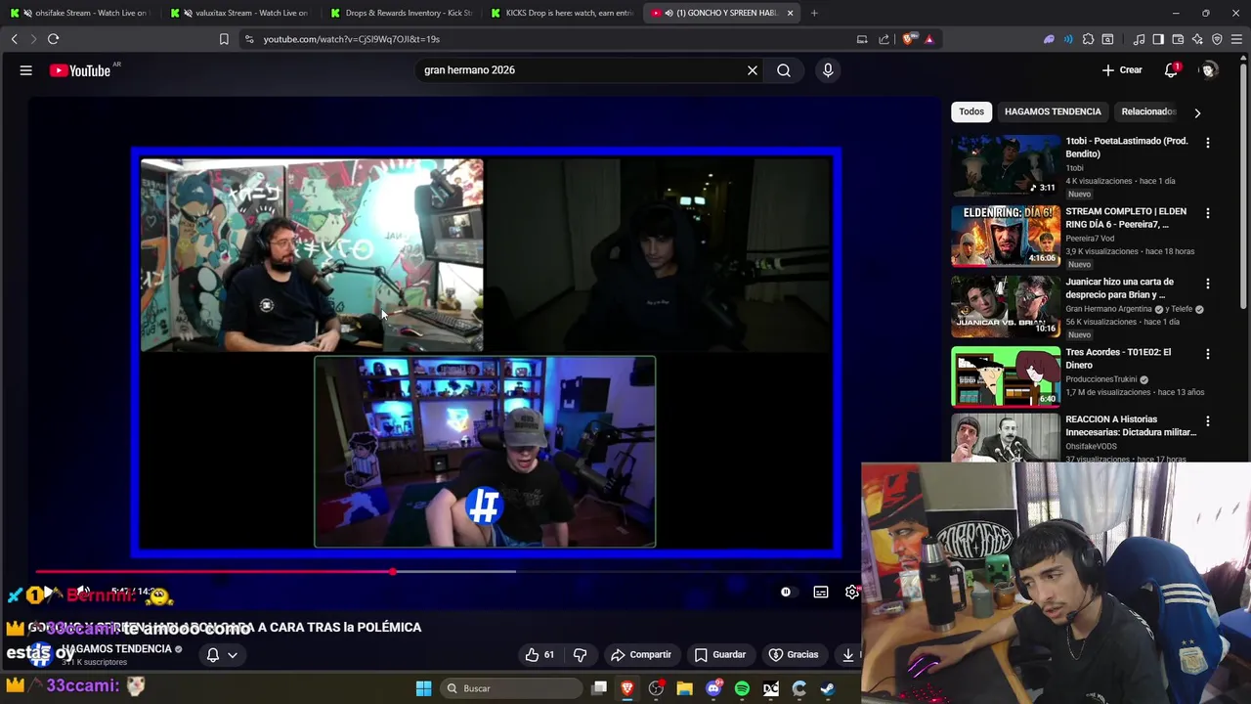Image resolution: width=1251 pixels, height=704 pixels.
Task: Dislike the video
Action: (580, 654)
